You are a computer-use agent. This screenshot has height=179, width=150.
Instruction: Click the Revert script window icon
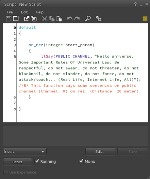(16, 19)
